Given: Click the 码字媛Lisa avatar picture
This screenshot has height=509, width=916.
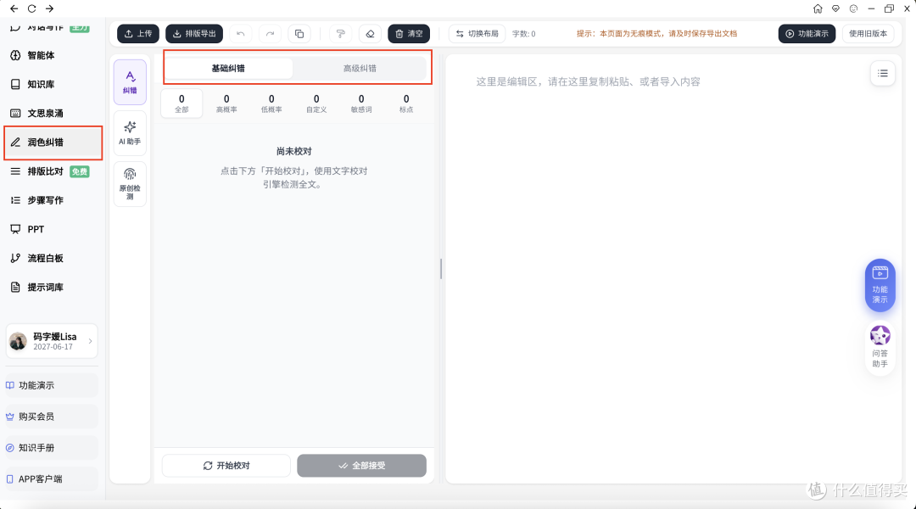Looking at the screenshot, I should tap(18, 341).
